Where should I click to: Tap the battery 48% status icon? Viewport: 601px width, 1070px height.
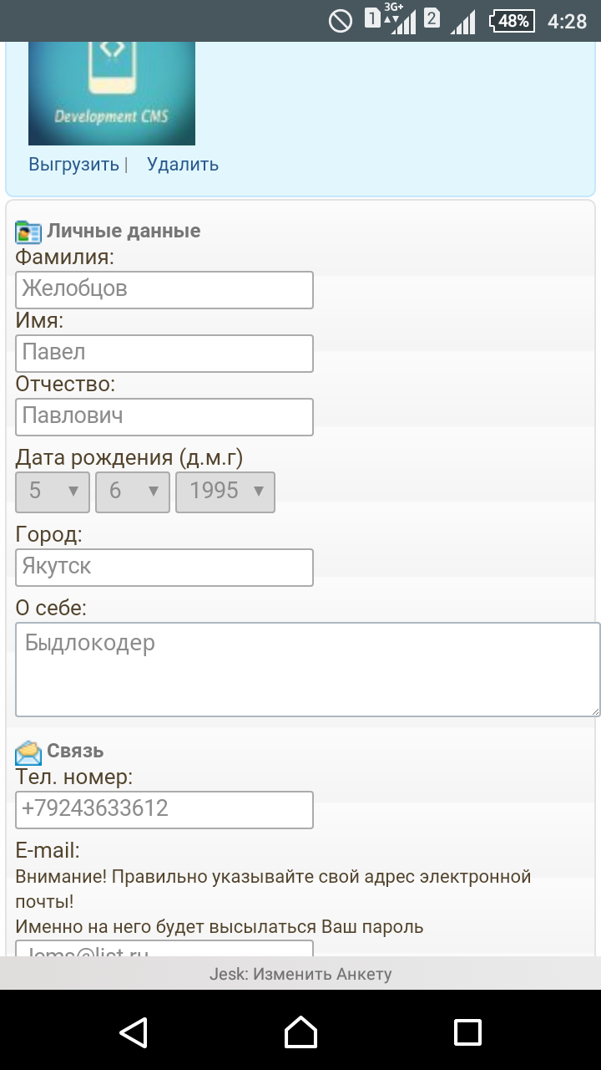pyautogui.click(x=512, y=21)
